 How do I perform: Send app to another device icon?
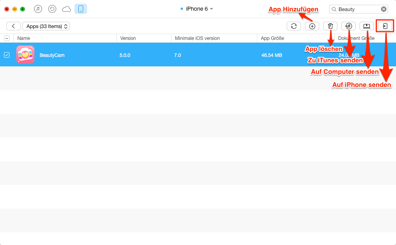(x=385, y=26)
